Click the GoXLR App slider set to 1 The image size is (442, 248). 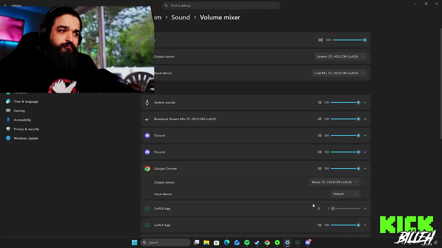[x=345, y=208]
